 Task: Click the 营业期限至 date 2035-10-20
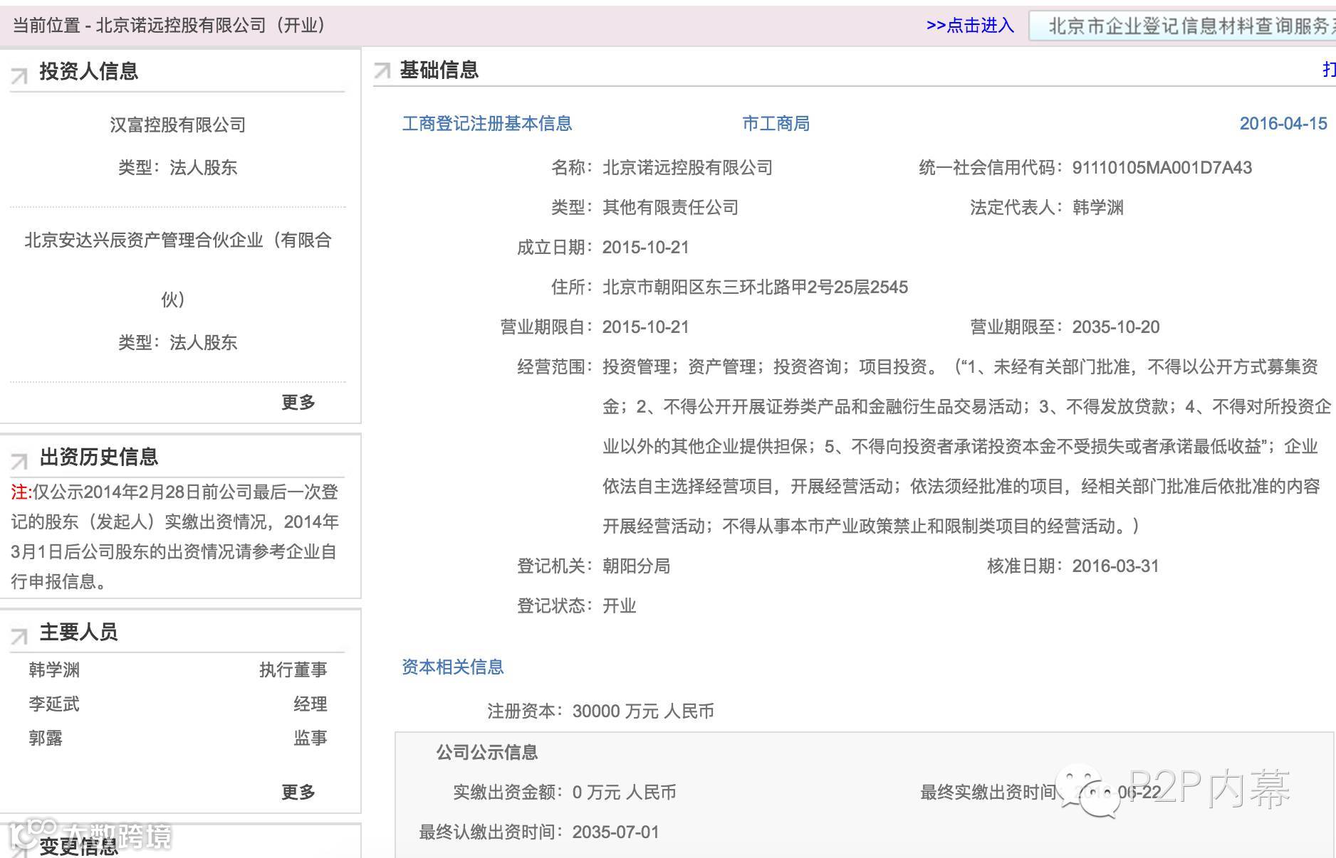click(1116, 327)
